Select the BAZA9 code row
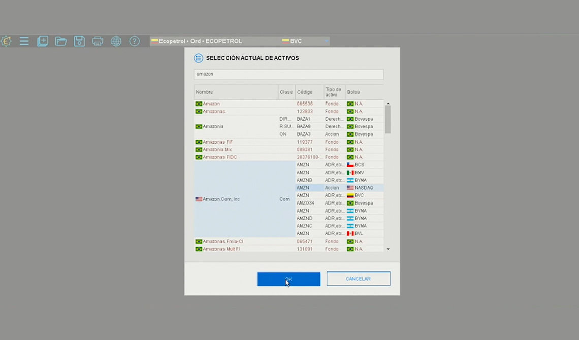Viewport: 579px width, 340px height. [304, 126]
